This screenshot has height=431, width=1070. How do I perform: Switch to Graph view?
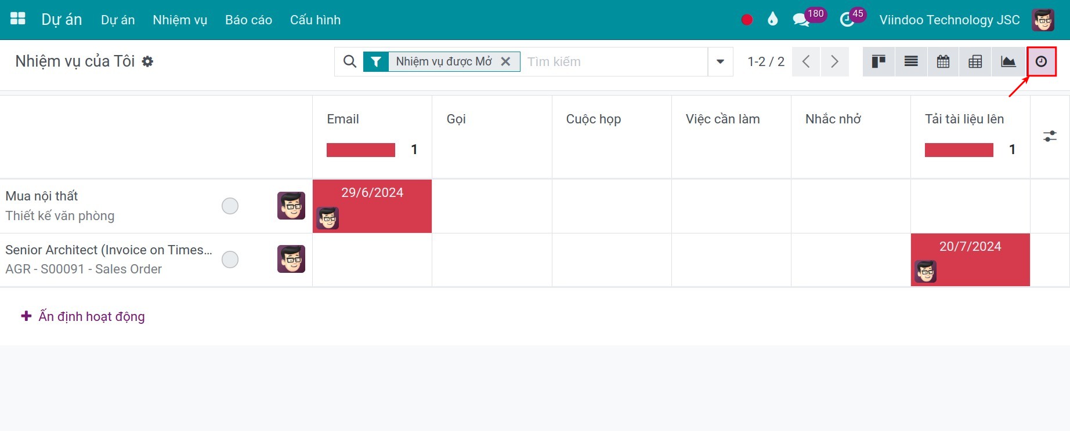pos(1008,61)
